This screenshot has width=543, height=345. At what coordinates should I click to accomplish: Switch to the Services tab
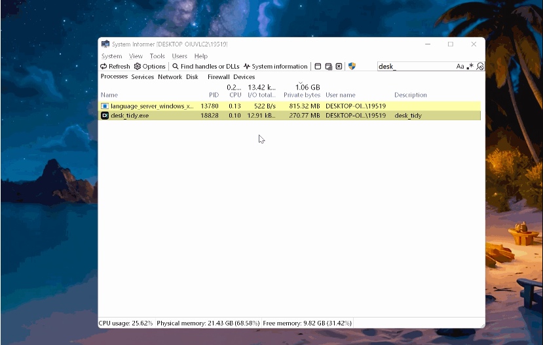point(142,76)
